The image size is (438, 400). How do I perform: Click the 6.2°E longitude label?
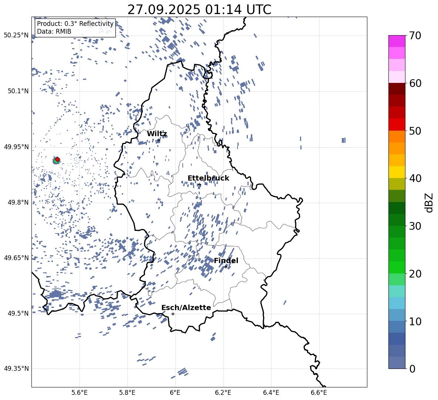(223, 393)
